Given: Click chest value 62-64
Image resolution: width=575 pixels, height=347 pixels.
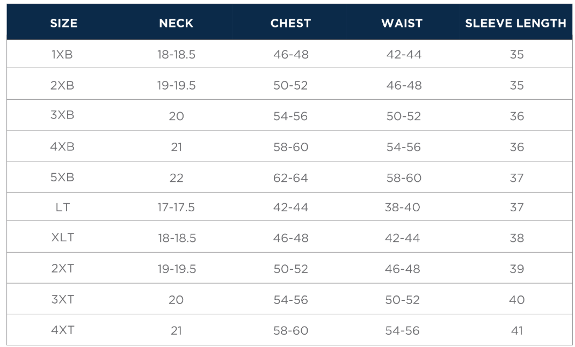Looking at the screenshot, I should click(x=290, y=178).
